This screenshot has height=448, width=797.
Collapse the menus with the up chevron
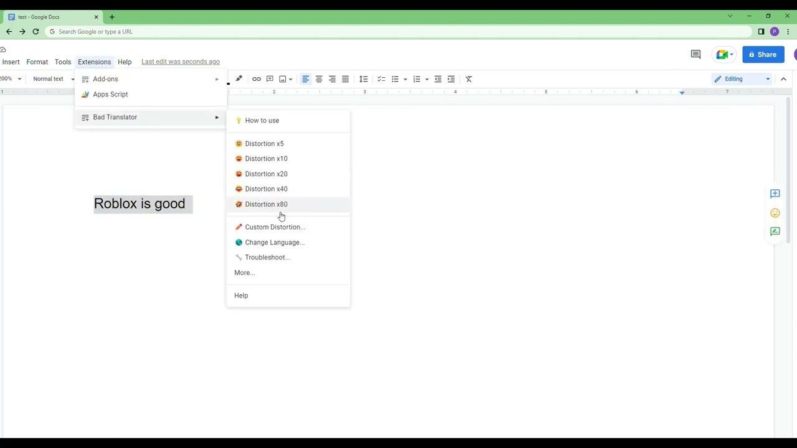pos(783,79)
